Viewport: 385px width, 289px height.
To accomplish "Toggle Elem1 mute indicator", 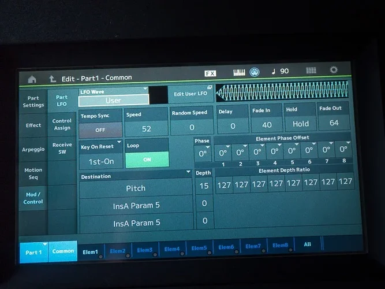I will [x=100, y=257].
